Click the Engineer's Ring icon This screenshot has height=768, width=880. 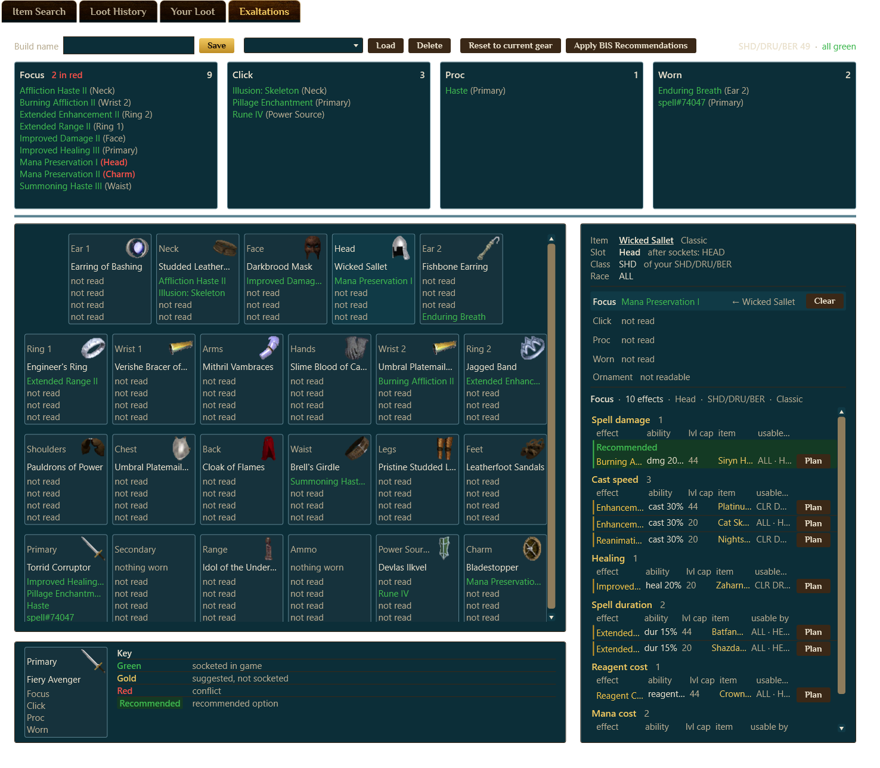click(x=93, y=348)
